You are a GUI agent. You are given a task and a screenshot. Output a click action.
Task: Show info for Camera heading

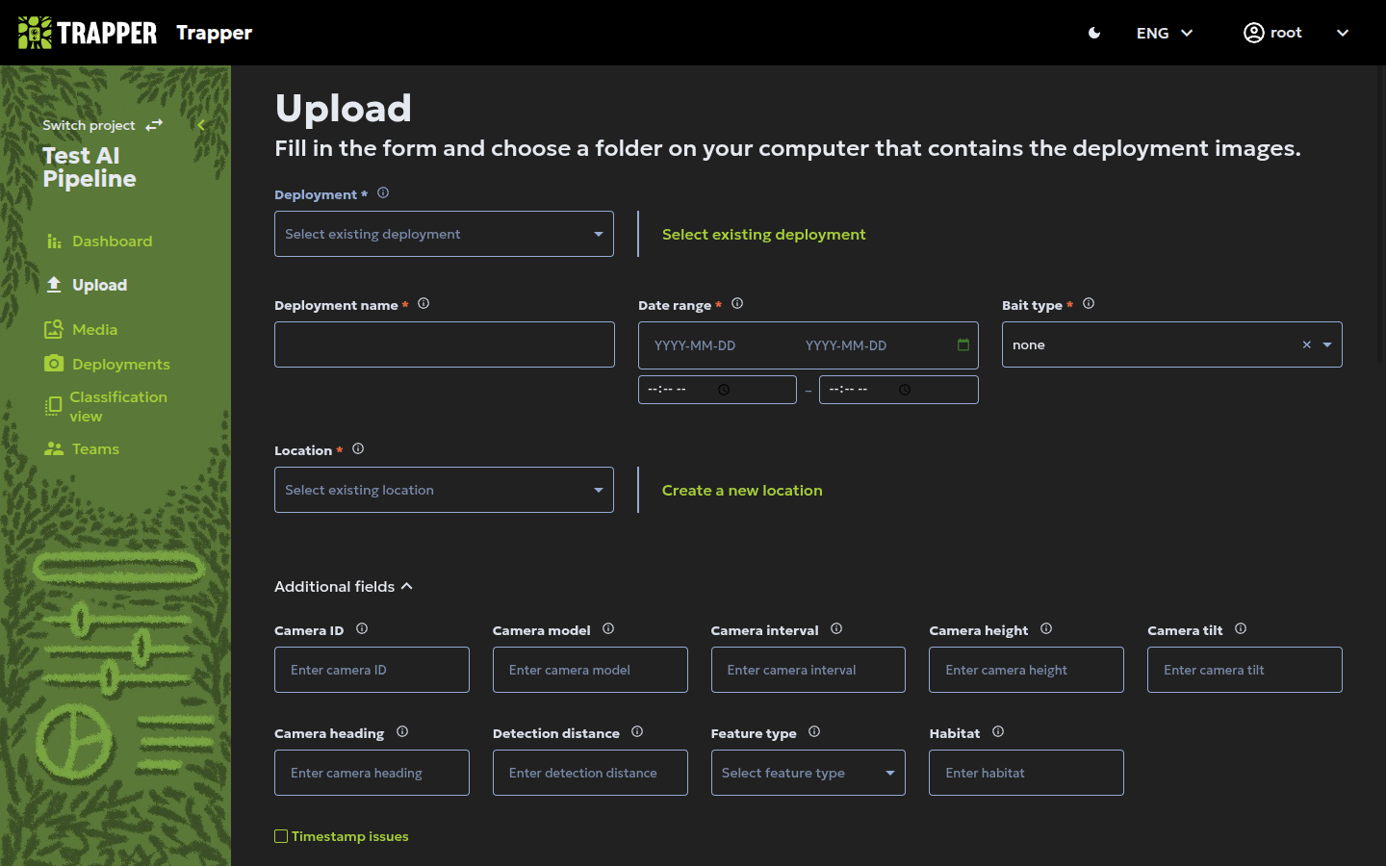402,731
